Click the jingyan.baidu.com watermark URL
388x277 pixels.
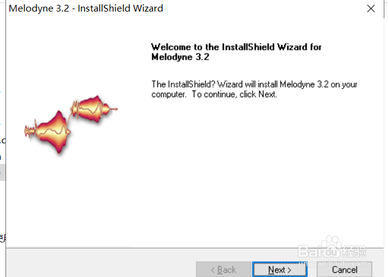pyautogui.click(x=333, y=264)
